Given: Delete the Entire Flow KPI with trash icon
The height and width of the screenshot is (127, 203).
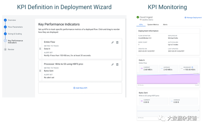Looking at the screenshot, I should click(117, 42).
